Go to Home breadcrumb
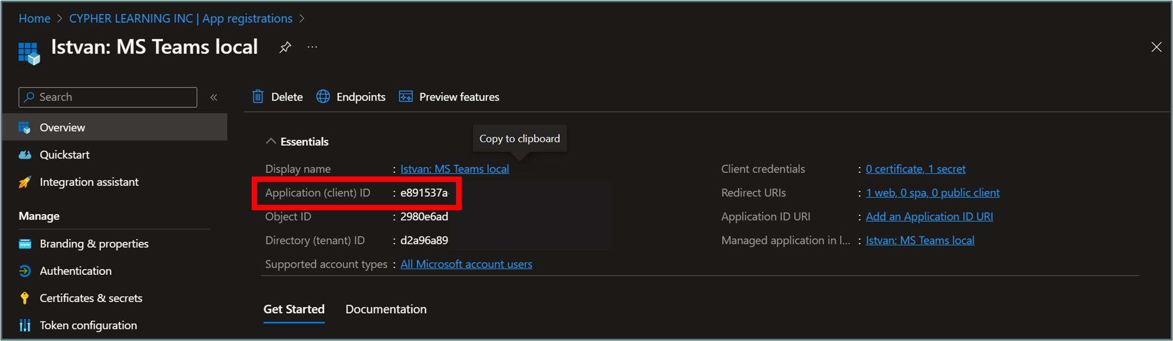Viewport: 1173px width, 341px height. (34, 19)
